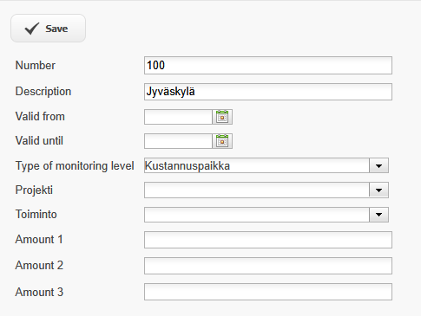Click the Type of monitoring level label

[75, 166]
